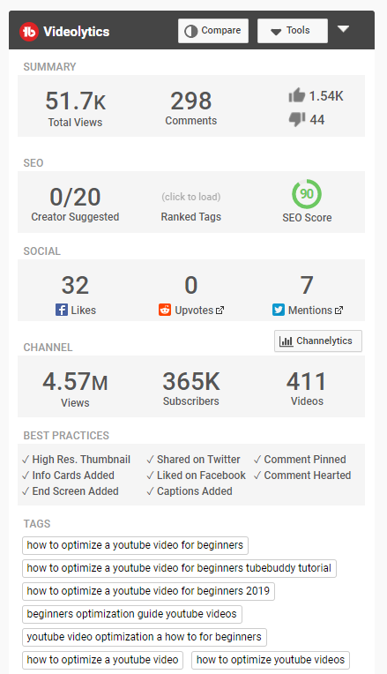The height and width of the screenshot is (674, 387).
Task: Expand the white arrow menu in header
Action: (x=343, y=29)
